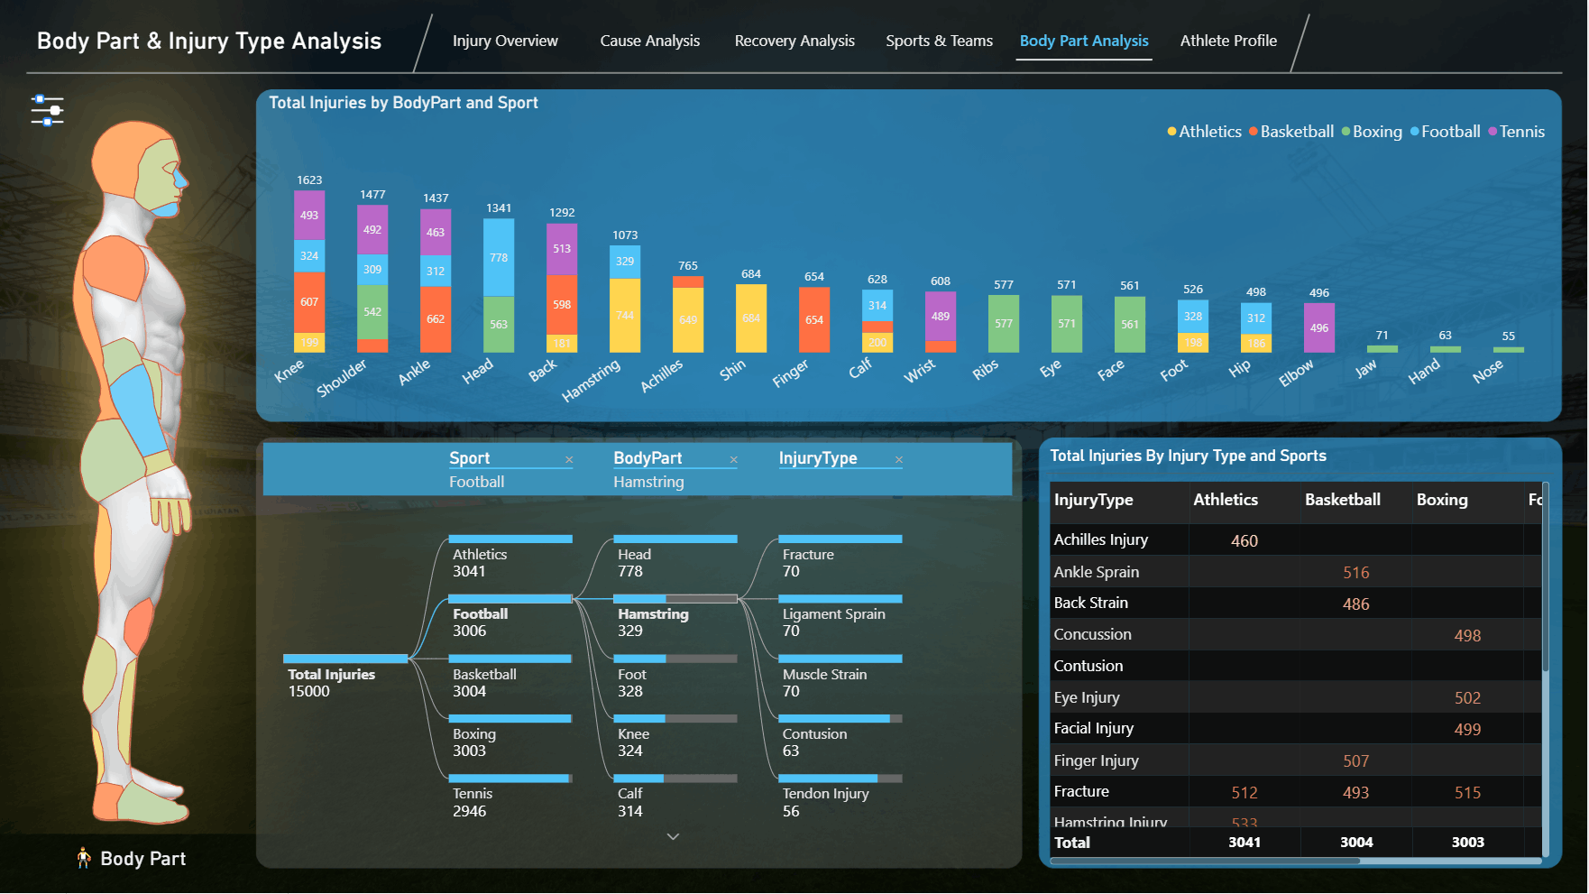The width and height of the screenshot is (1589, 894).
Task: Select the Football legend swatch
Action: (1415, 132)
